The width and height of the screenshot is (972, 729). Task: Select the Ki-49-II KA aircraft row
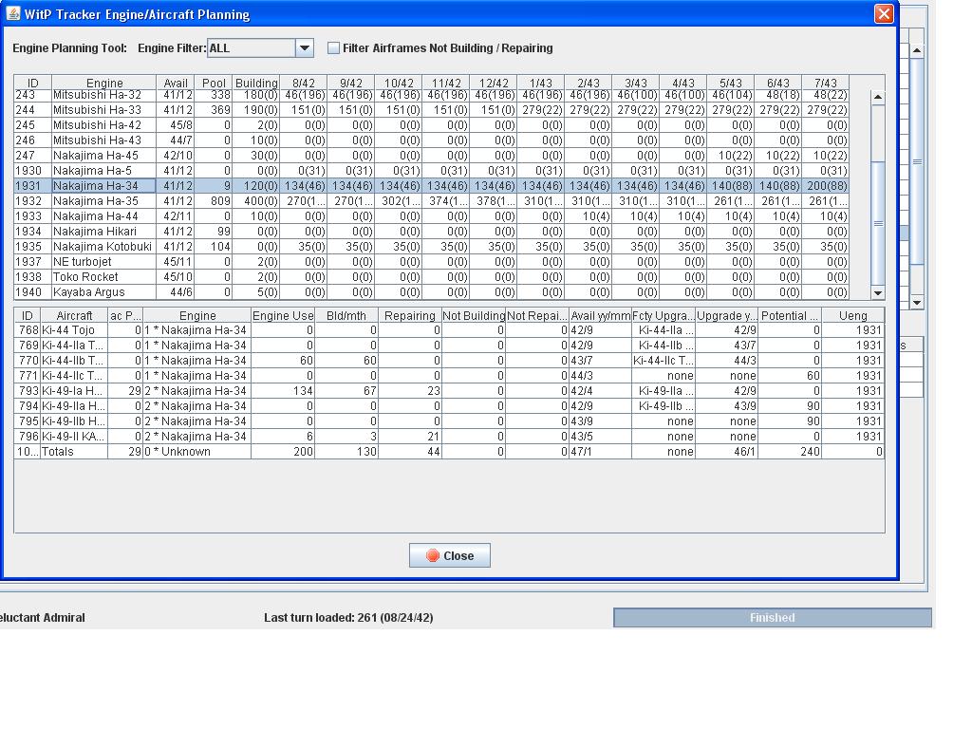pos(449,437)
